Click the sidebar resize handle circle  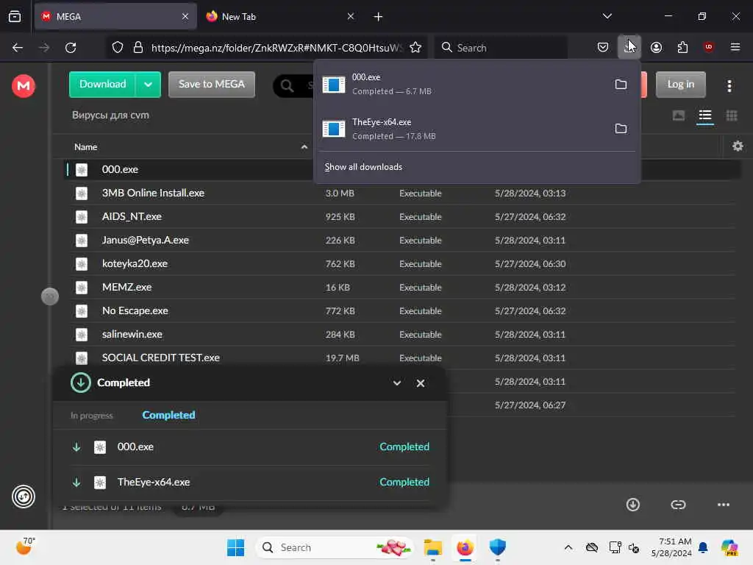(x=50, y=296)
